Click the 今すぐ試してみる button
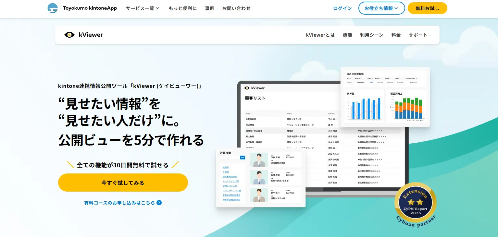The image size is (498, 237). (x=123, y=183)
